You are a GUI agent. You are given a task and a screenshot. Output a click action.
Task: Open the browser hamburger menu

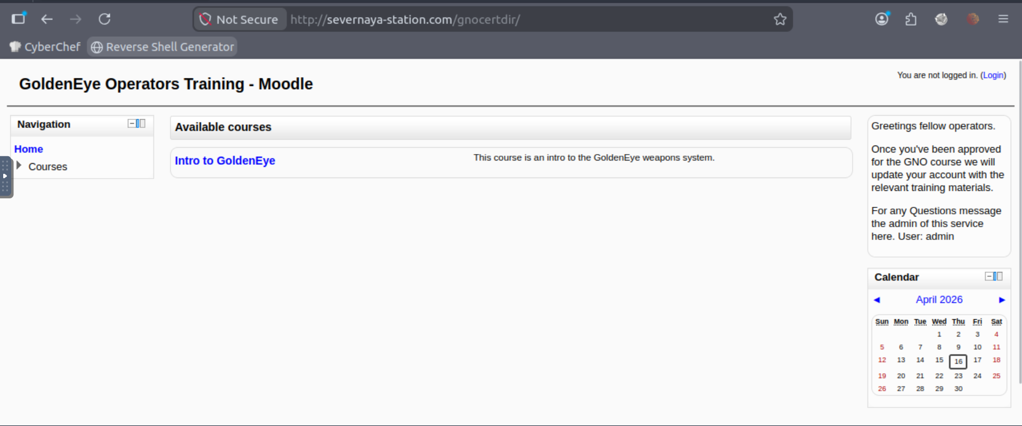click(1003, 19)
